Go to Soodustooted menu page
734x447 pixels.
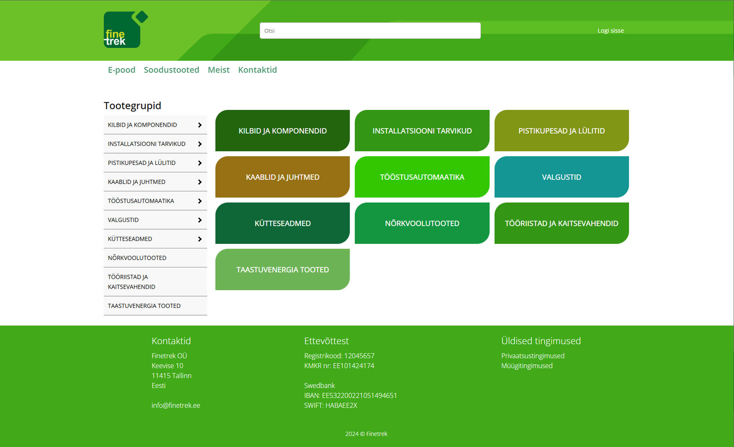[x=171, y=70]
